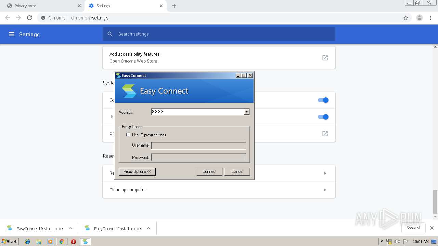The image size is (438, 246).
Task: Reload the page with the refresh icon
Action: 29,18
